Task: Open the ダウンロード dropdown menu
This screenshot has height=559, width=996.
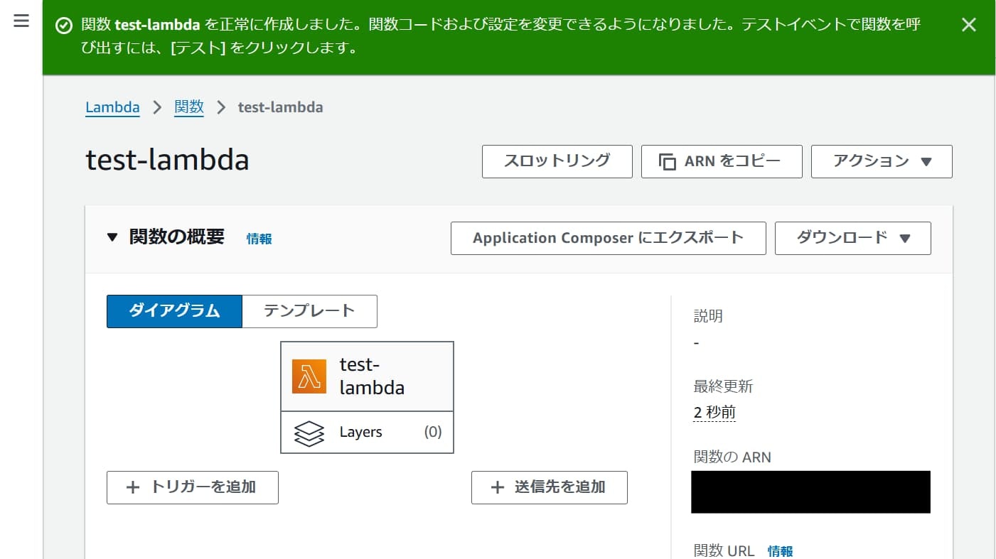Action: click(x=852, y=238)
